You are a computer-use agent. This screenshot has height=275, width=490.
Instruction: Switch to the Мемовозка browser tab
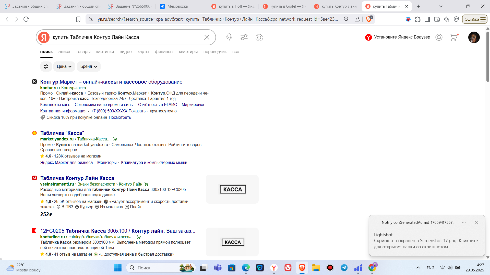pyautogui.click(x=181, y=6)
